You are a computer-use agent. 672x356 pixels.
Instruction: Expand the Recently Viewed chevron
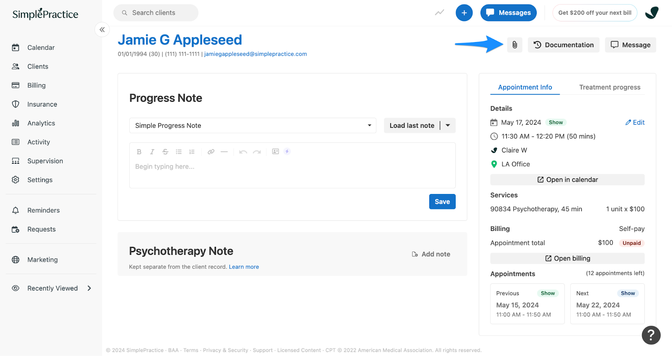89,288
